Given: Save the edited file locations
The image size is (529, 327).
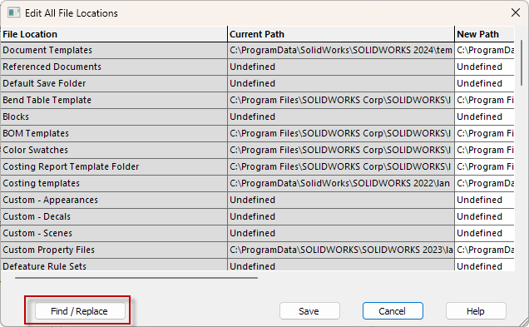Looking at the screenshot, I should click(x=309, y=311).
